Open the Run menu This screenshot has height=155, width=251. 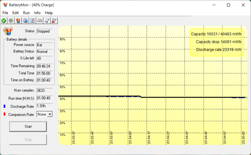(26, 13)
